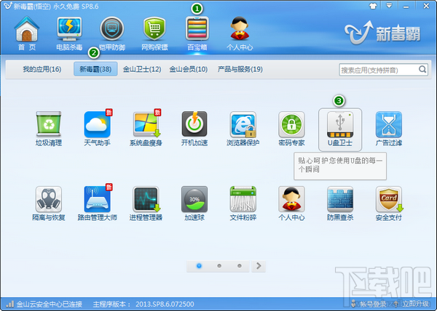Open the title bar dropdown menu
The width and height of the screenshot is (437, 311).
(x=389, y=6)
